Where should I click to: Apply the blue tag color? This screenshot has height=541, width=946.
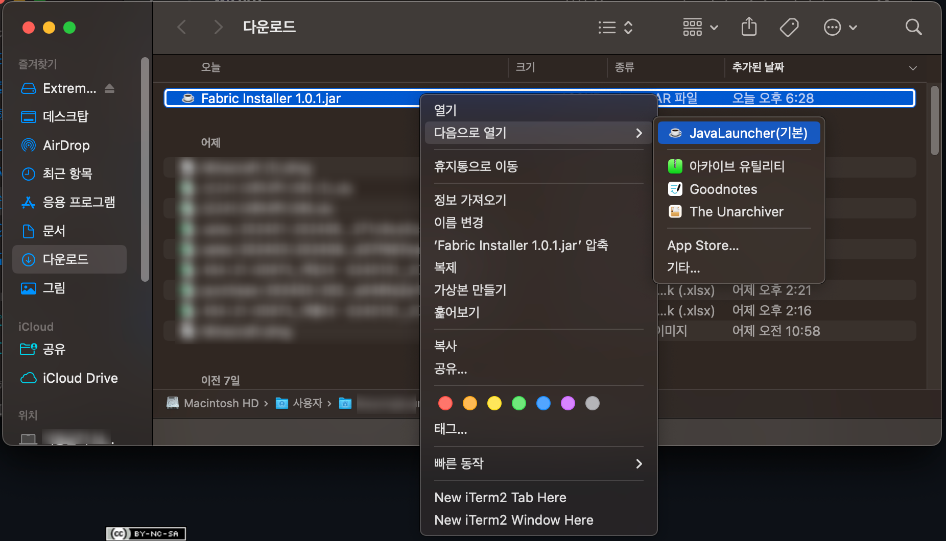543,403
